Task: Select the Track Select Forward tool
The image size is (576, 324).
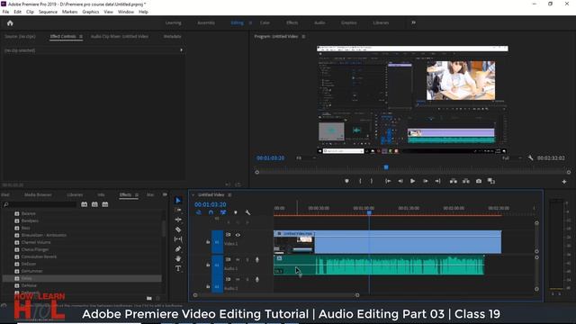Action: tap(178, 210)
